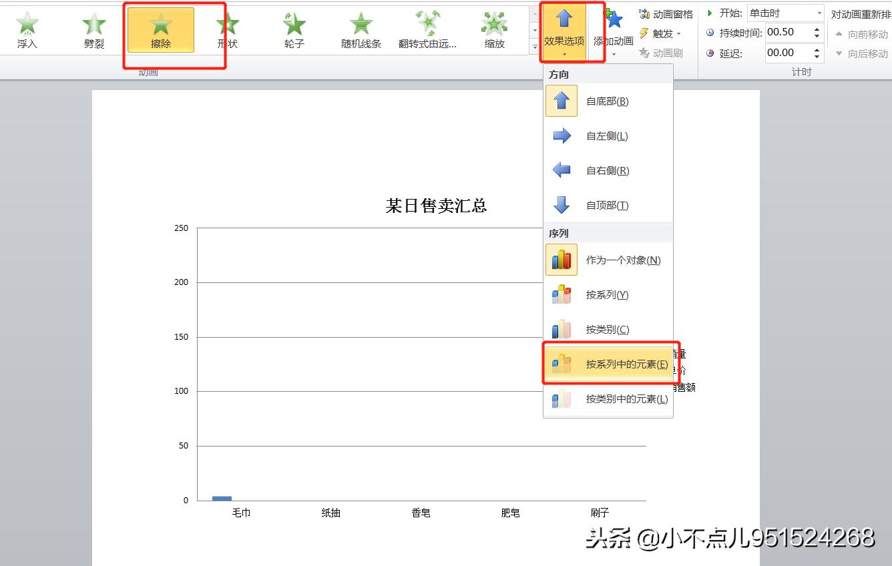Choose the 轮子 (Wheel) animation
This screenshot has width=892, height=566.
click(x=293, y=28)
